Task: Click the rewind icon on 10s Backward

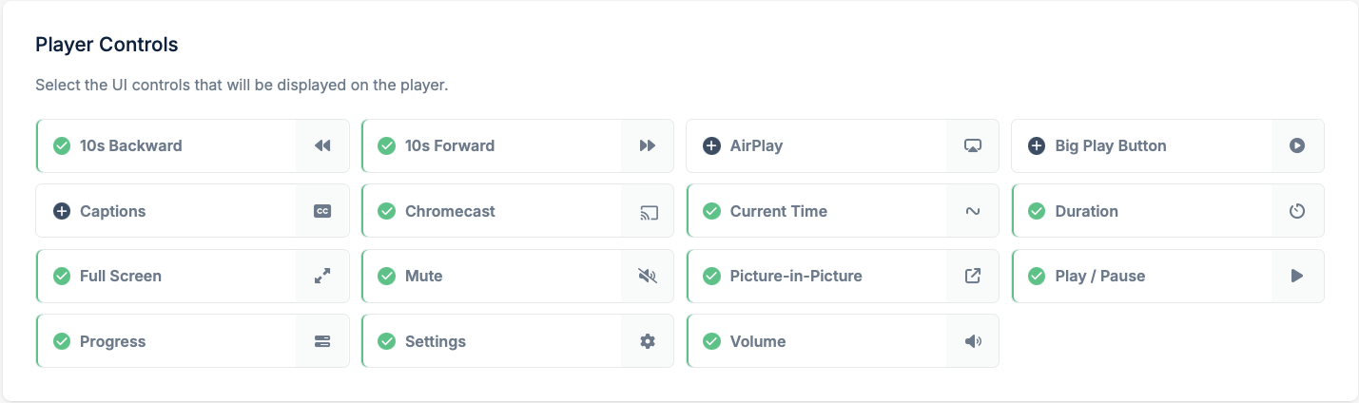Action: [x=322, y=145]
